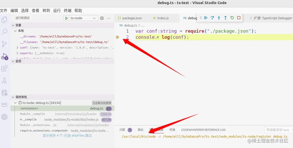Select Module._extensions..js stack frame

62,125
